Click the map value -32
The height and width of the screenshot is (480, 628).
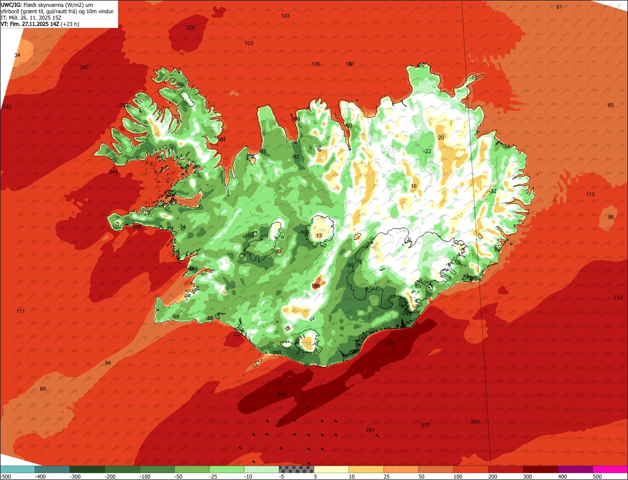click(493, 191)
